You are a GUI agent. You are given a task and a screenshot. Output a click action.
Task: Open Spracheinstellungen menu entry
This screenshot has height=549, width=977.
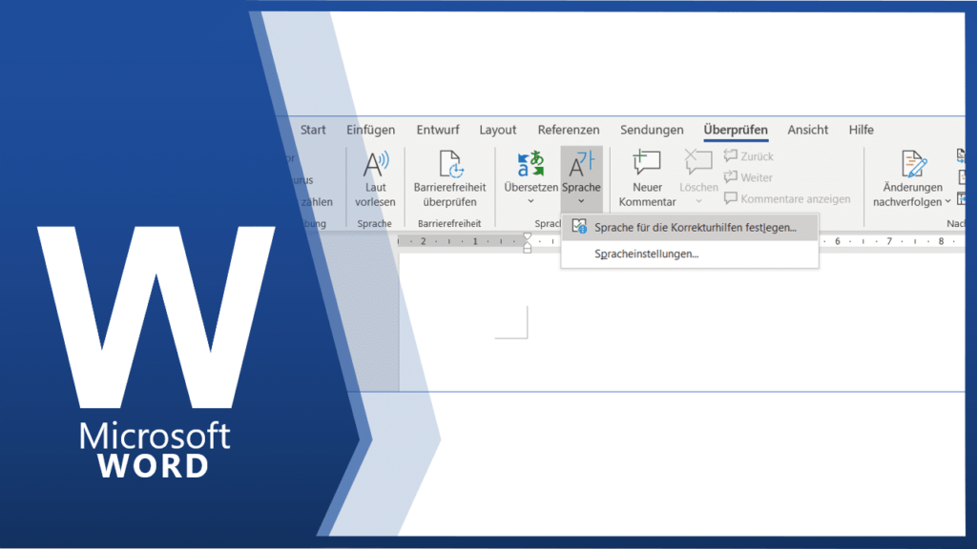click(x=690, y=254)
